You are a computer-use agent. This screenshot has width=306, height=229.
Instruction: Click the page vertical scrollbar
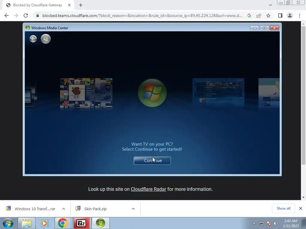point(303,95)
